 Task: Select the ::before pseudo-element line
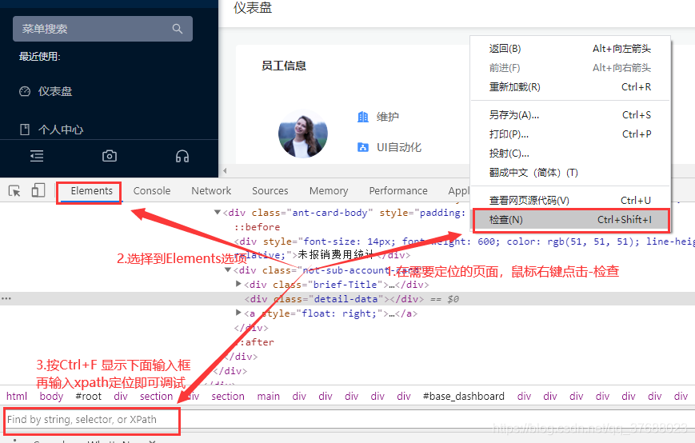point(257,227)
